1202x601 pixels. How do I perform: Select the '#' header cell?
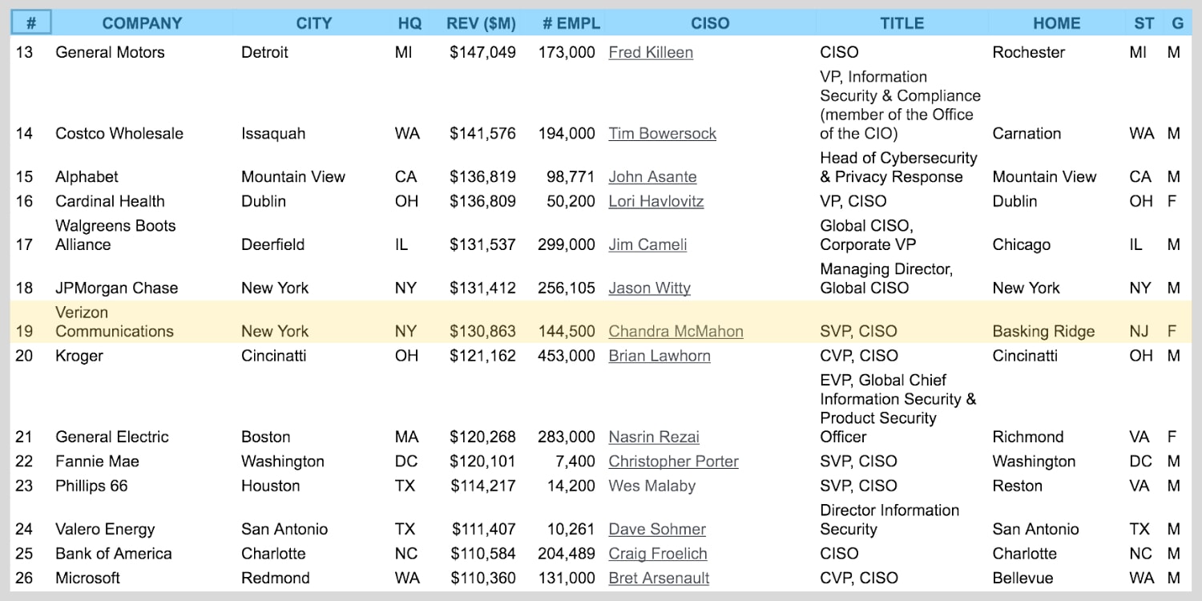point(31,23)
